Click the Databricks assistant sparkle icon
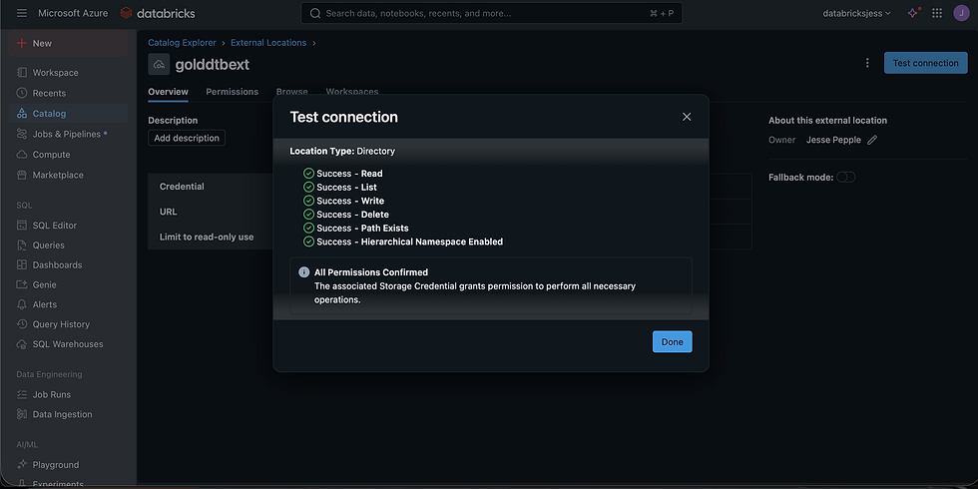 [913, 13]
